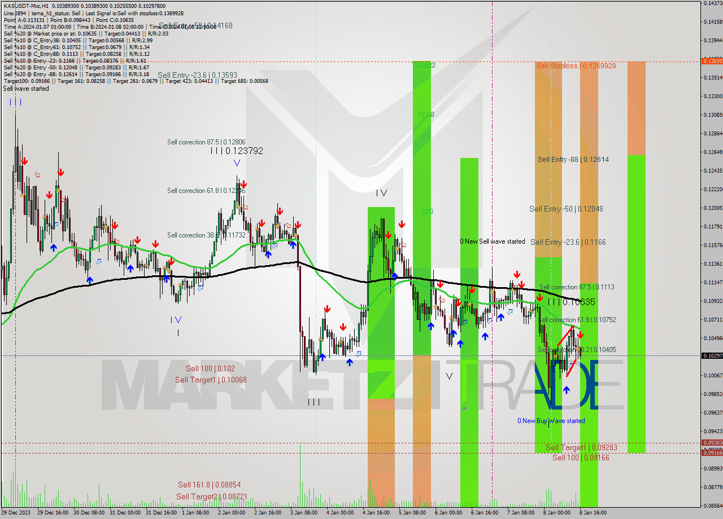Click Sell correction 61.8 | 0.10752 label

(x=577, y=320)
